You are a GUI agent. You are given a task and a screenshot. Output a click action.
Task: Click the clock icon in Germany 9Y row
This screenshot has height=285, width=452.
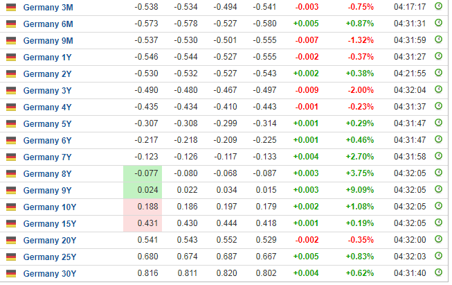(438, 189)
